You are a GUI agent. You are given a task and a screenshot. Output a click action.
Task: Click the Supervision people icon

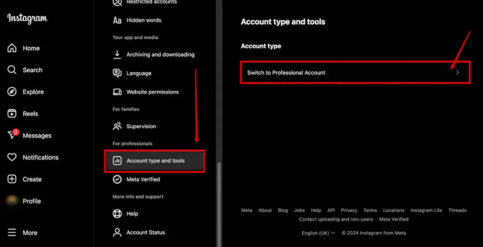point(117,127)
